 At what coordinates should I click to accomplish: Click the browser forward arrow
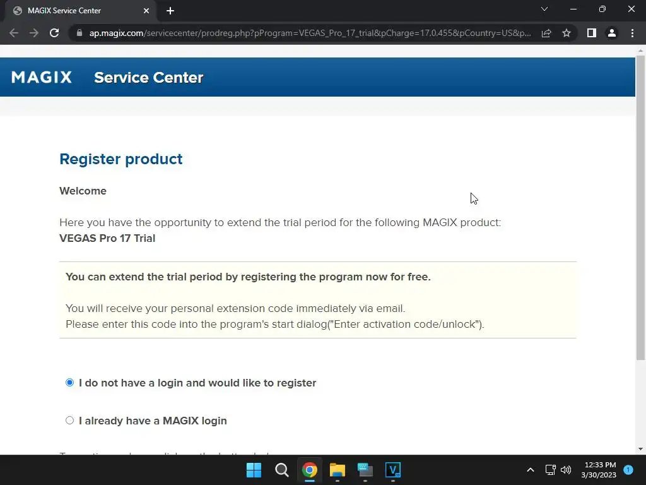(x=34, y=33)
